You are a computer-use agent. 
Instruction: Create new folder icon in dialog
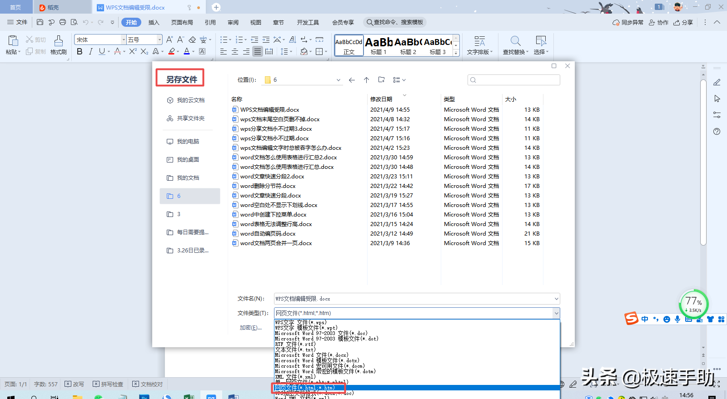click(381, 80)
